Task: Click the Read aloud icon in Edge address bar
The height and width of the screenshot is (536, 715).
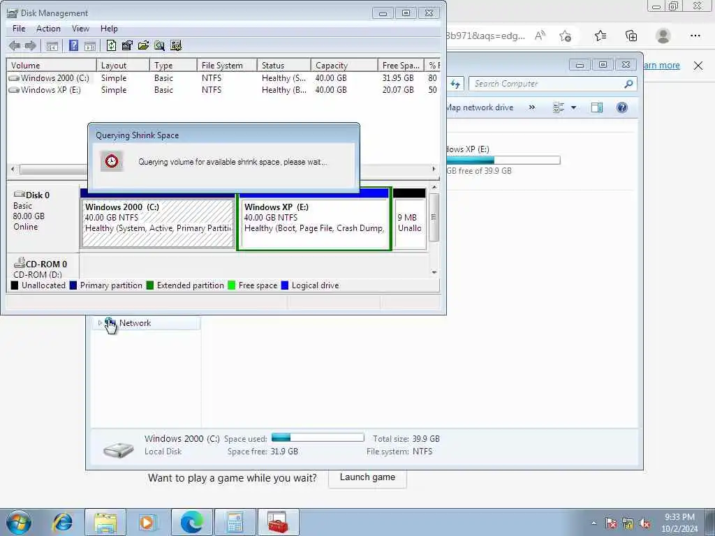Action: (x=540, y=36)
